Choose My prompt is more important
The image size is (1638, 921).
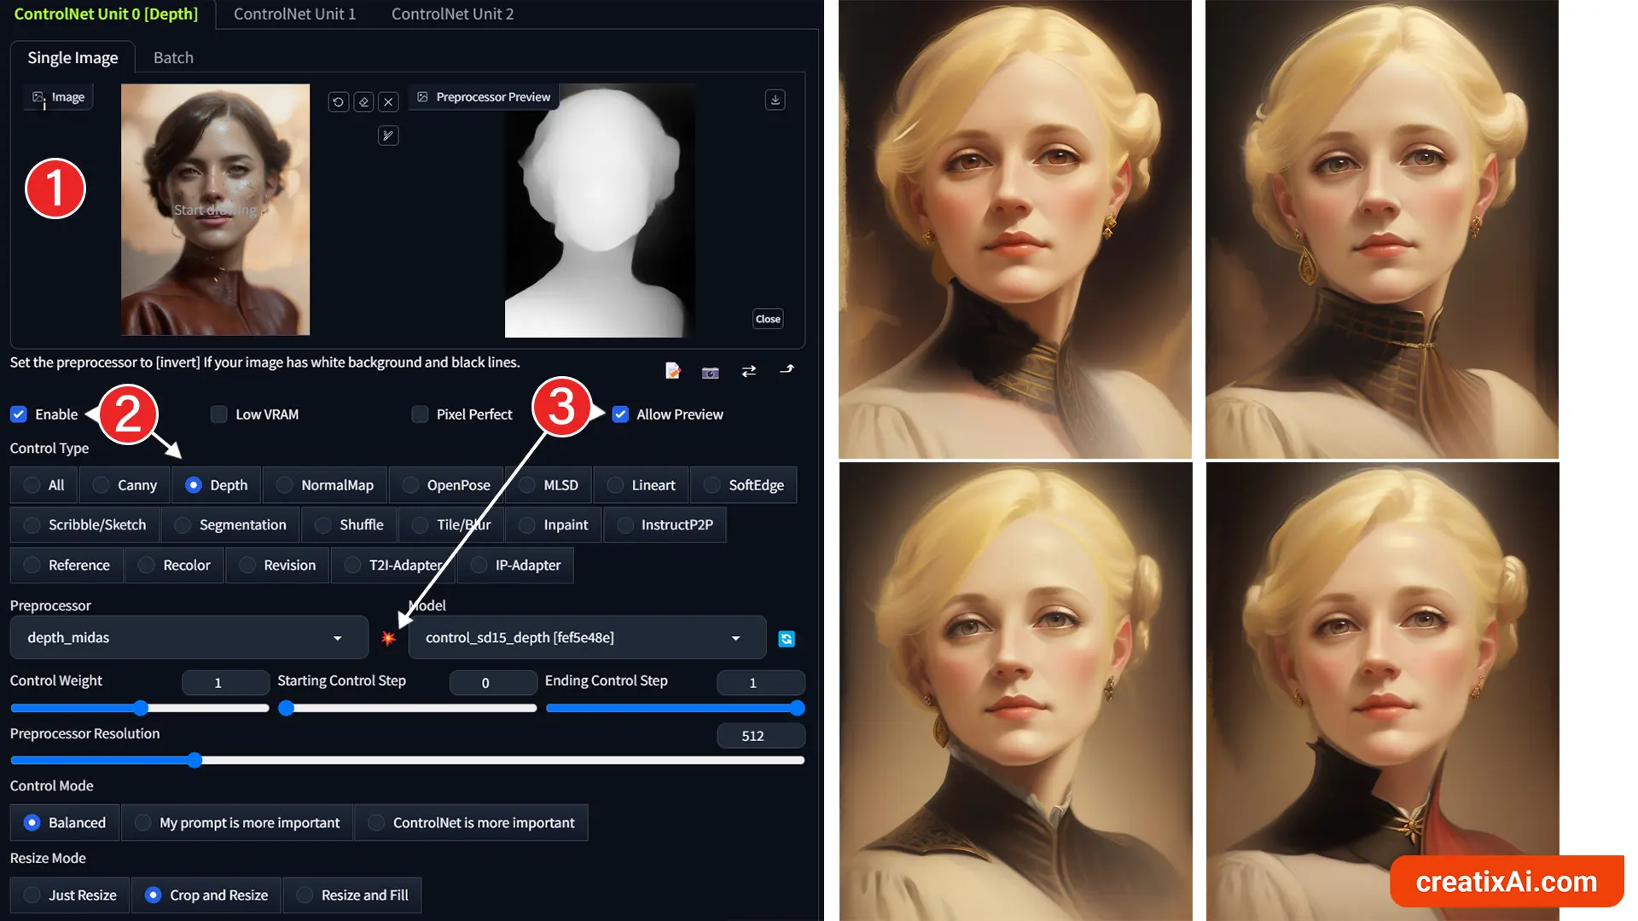[237, 823]
